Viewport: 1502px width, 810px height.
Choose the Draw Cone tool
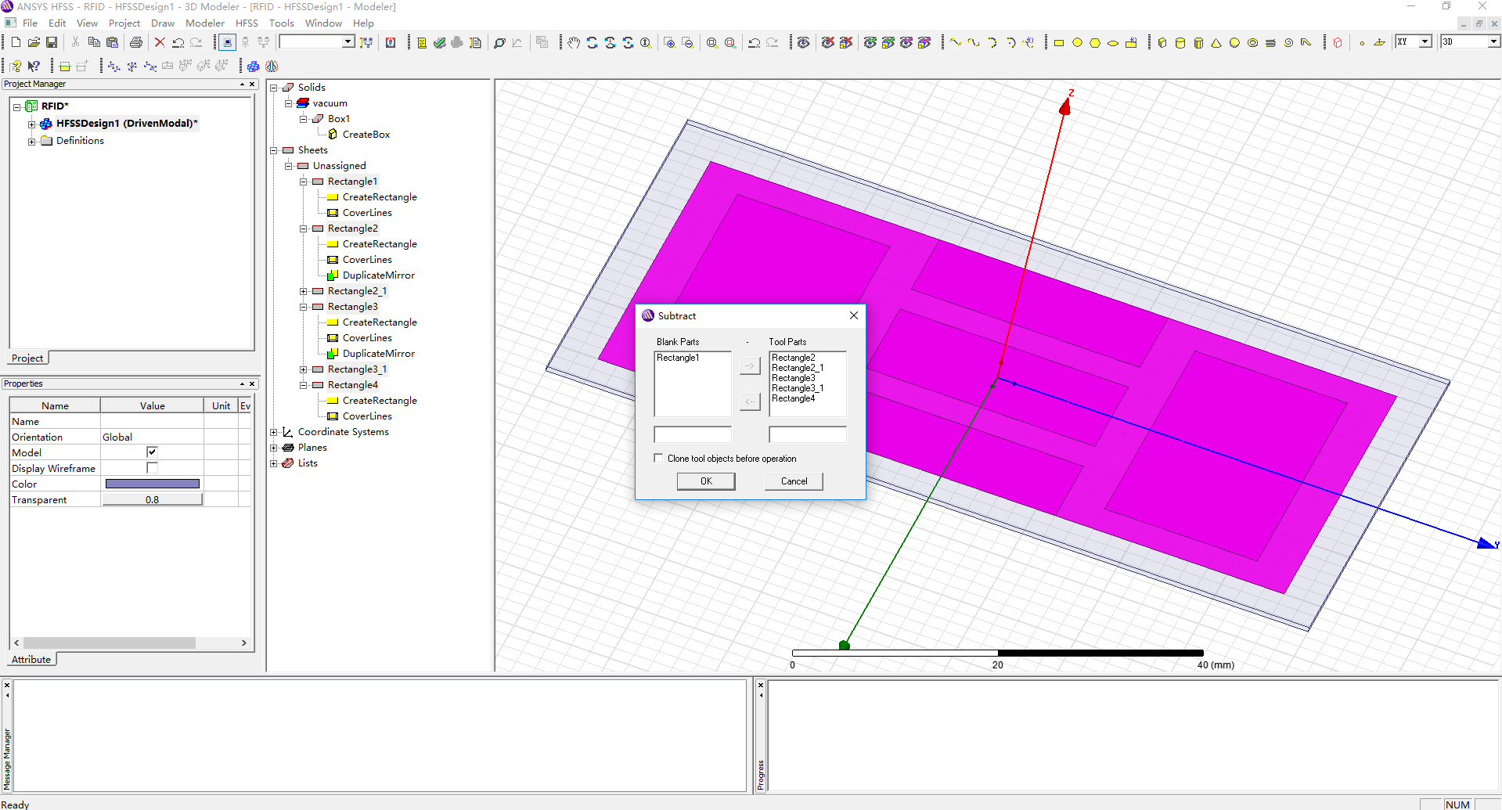tap(1216, 43)
